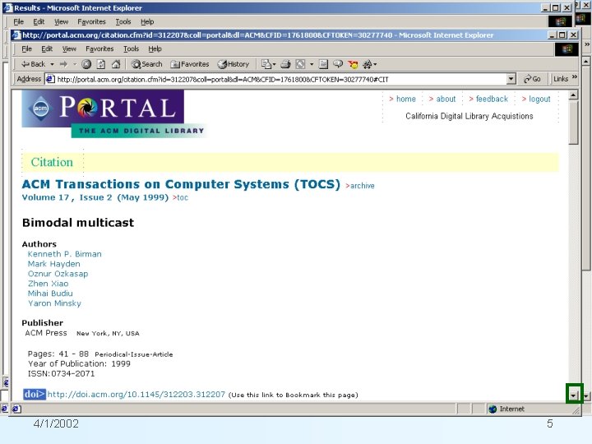Image resolution: width=592 pixels, height=444 pixels.
Task: Click the Edit page toolbar icon
Action: tap(301, 64)
